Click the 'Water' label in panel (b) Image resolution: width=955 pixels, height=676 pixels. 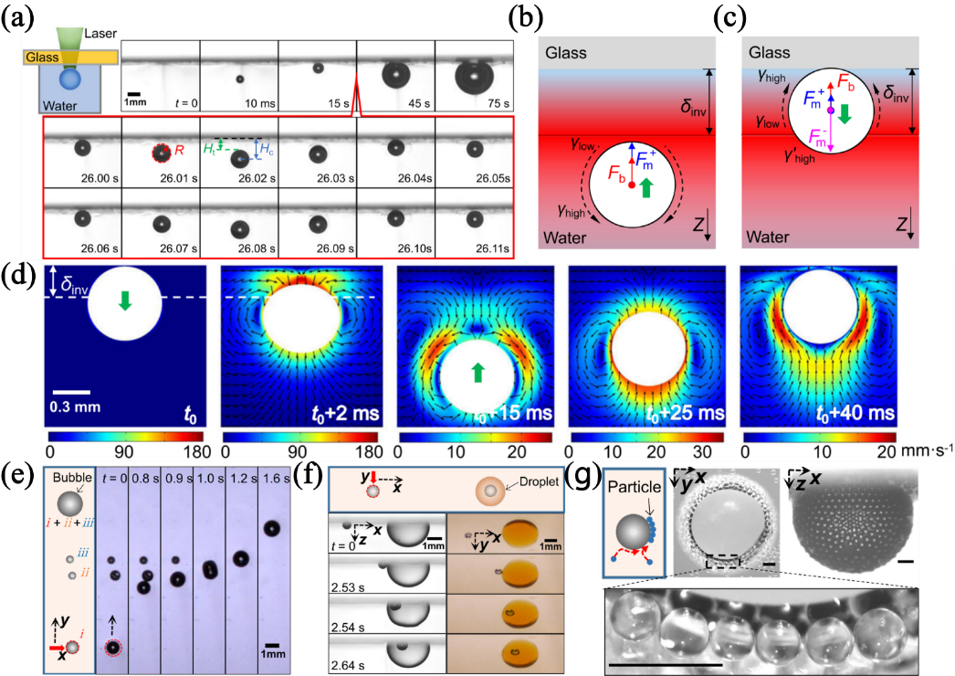[x=564, y=238]
